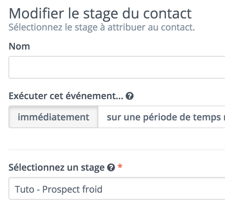Image resolution: width=225 pixels, height=216 pixels.
Task: Click the horizontal divider above stage section
Action: (x=117, y=150)
